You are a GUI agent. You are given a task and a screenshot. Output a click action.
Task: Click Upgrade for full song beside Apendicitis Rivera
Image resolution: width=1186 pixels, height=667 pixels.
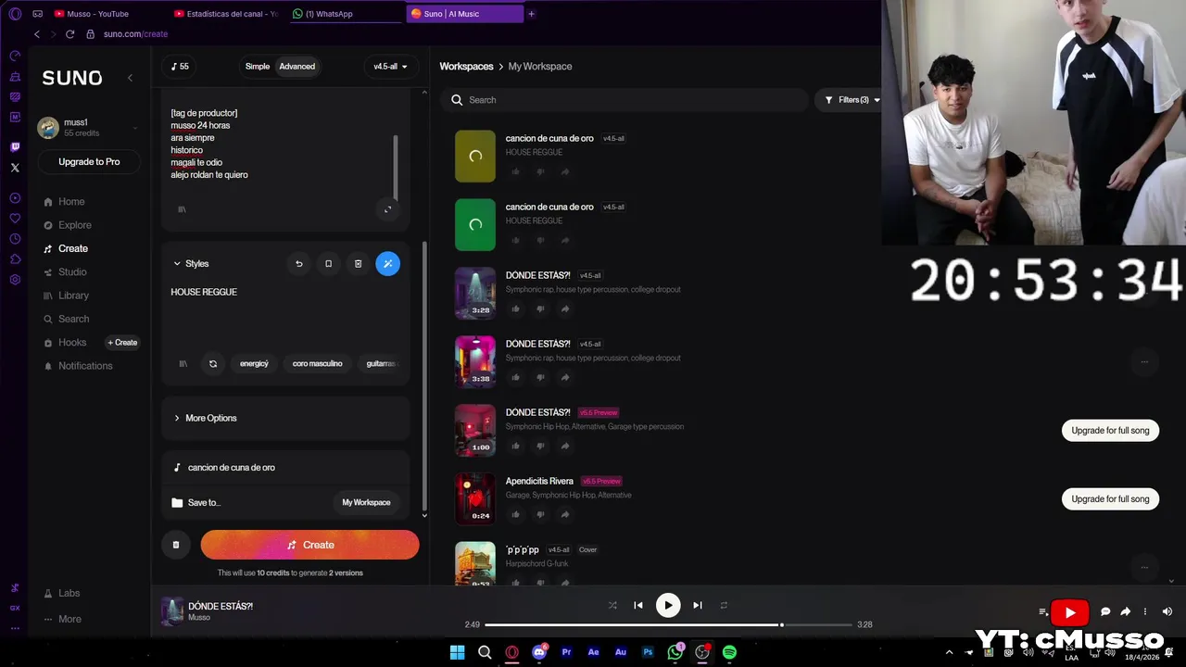tap(1110, 499)
